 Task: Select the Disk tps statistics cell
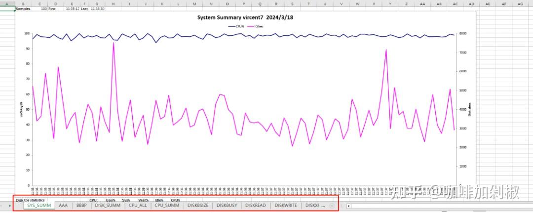(x=30, y=200)
